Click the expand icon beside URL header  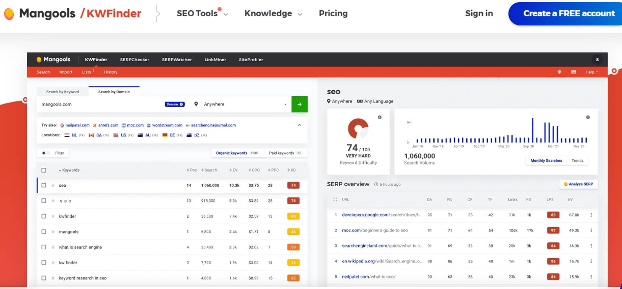click(x=335, y=199)
